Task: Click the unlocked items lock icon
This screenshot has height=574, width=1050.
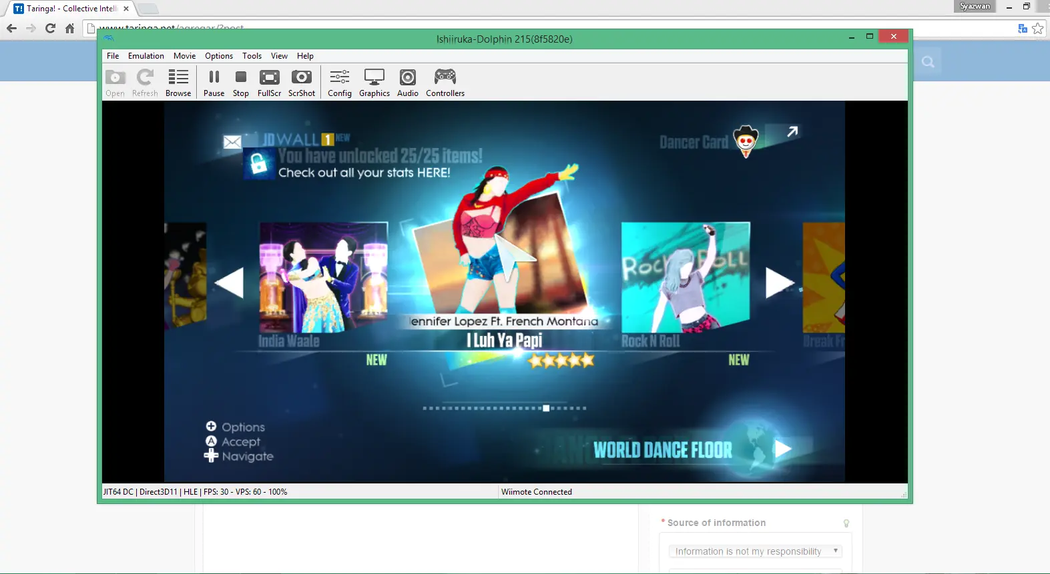Action: point(259,163)
